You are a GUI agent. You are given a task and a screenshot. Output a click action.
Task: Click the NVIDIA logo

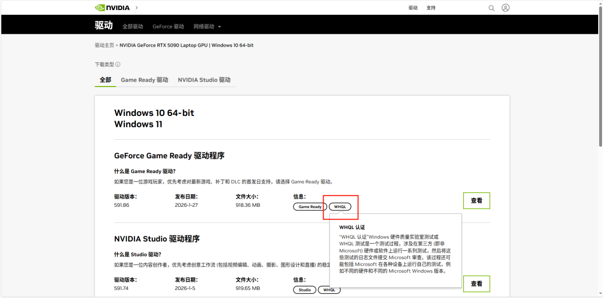click(113, 8)
